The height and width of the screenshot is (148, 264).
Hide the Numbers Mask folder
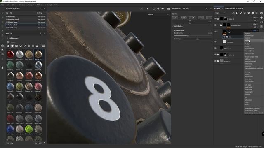click(215, 25)
